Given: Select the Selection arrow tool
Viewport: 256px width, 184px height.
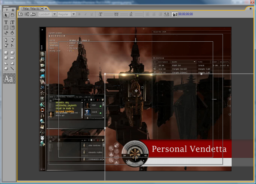Looking at the screenshot, I should (6, 15).
